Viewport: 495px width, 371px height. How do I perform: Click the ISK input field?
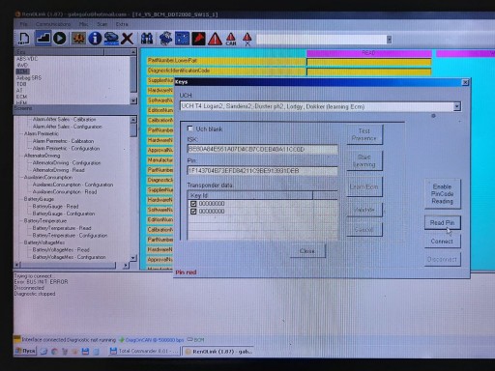coord(262,149)
